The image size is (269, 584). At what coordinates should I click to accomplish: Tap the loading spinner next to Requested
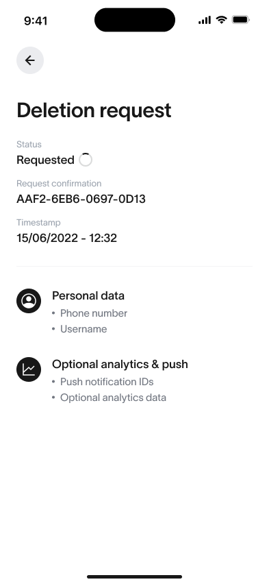[86, 160]
